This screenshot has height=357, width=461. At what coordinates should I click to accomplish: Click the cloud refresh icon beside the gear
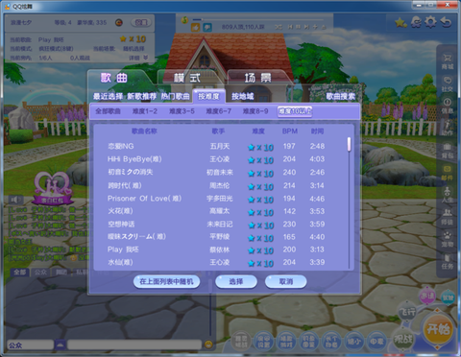click(416, 22)
